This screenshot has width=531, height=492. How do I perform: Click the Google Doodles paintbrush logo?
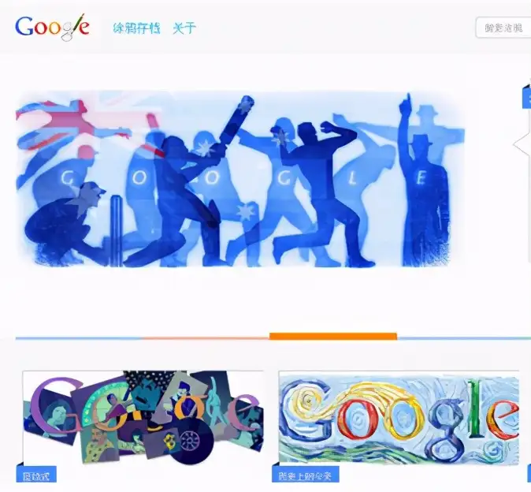click(x=53, y=27)
